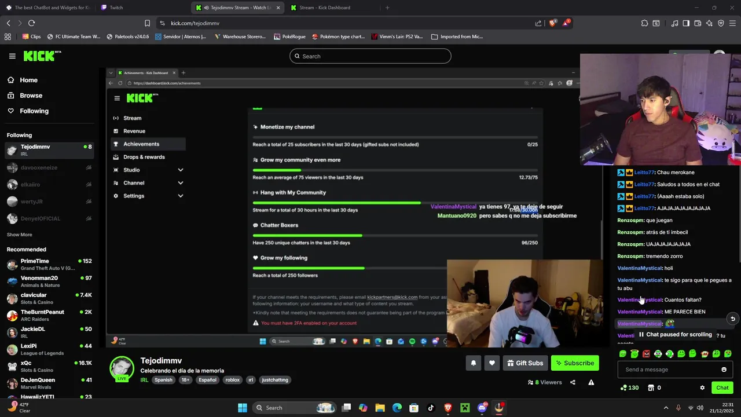Toggle the browser sidebar panel icon

(x=686, y=23)
